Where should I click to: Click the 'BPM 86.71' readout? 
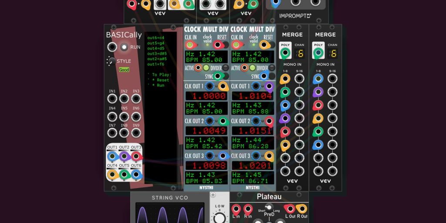[250, 181]
